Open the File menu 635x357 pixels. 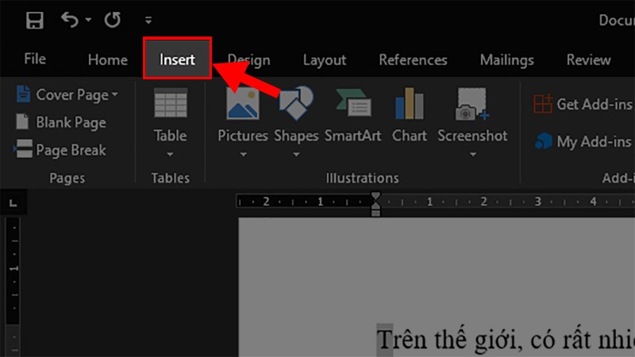pos(35,59)
